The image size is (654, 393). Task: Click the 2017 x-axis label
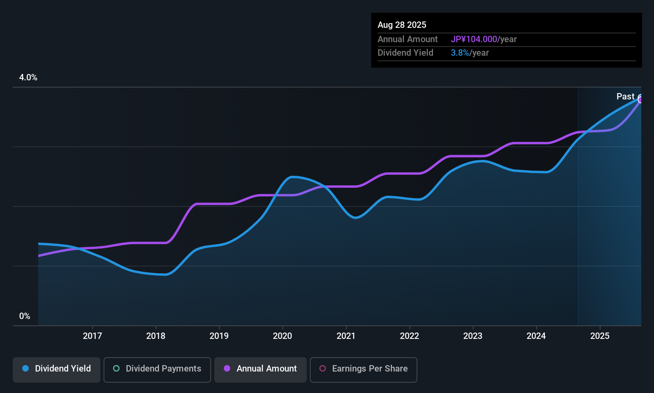point(92,336)
